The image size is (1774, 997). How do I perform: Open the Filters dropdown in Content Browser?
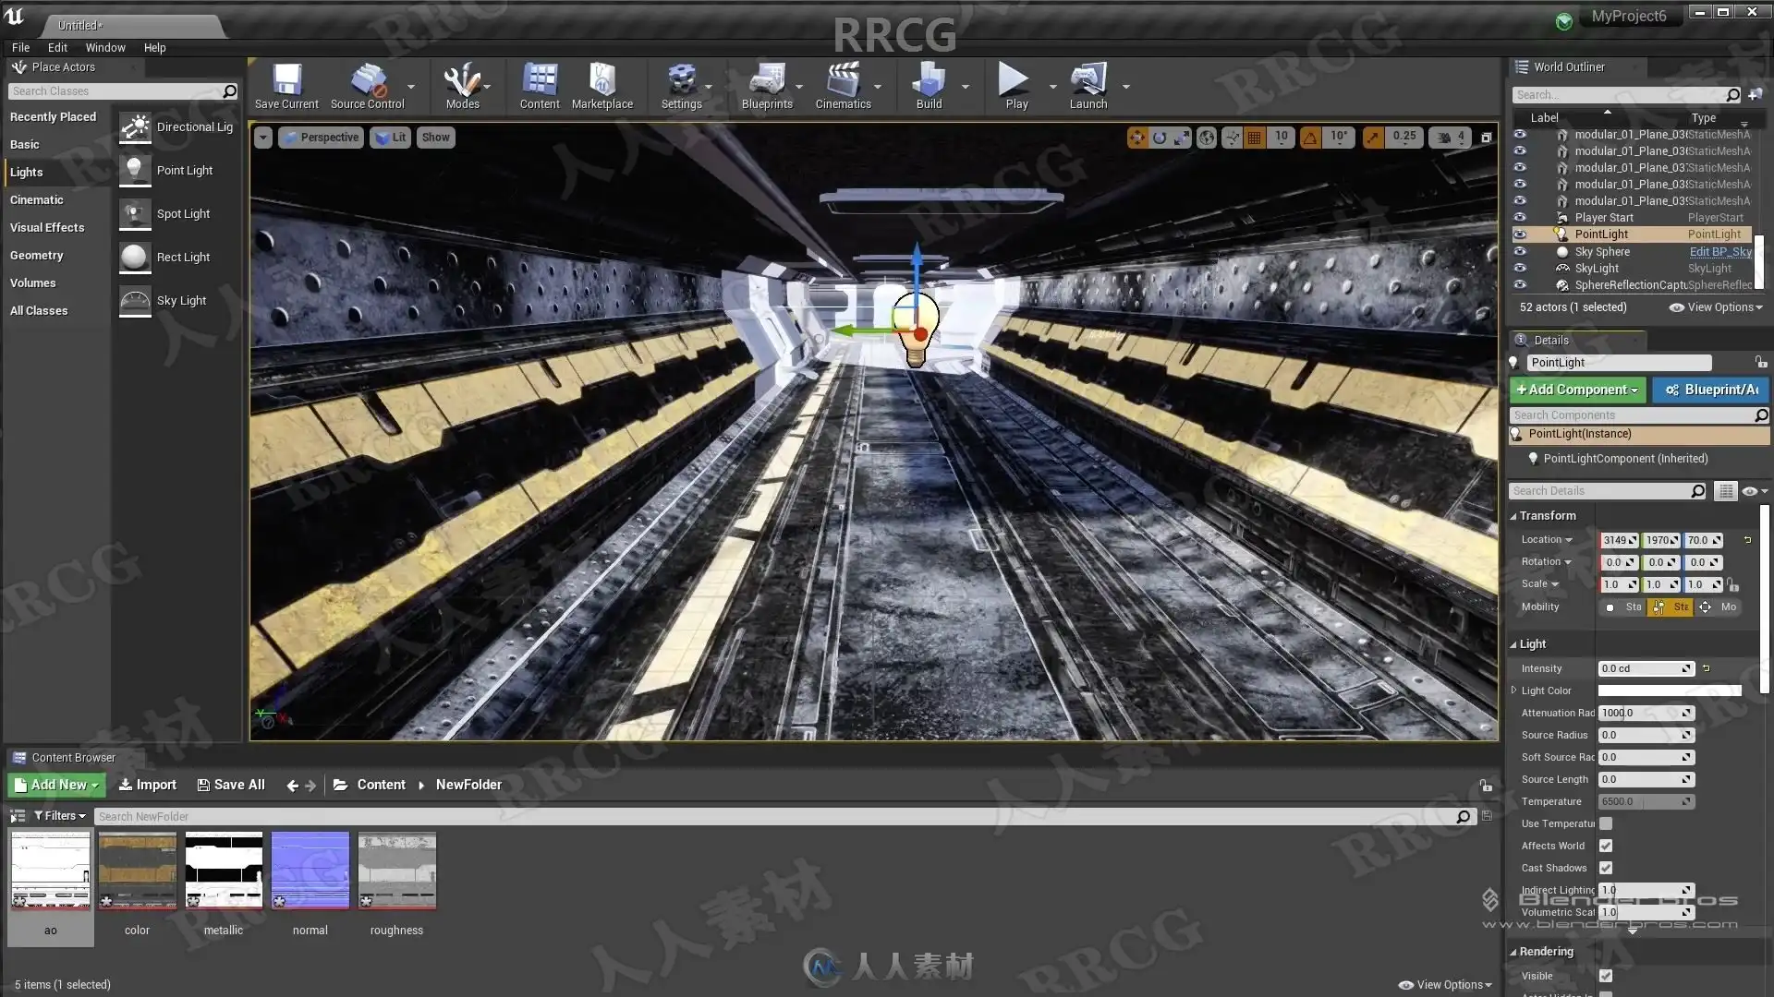pos(60,816)
